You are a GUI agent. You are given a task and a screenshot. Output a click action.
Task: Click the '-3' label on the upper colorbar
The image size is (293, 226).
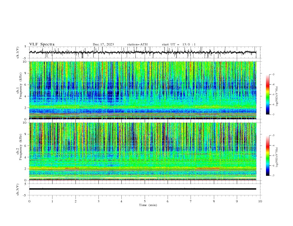(273, 74)
